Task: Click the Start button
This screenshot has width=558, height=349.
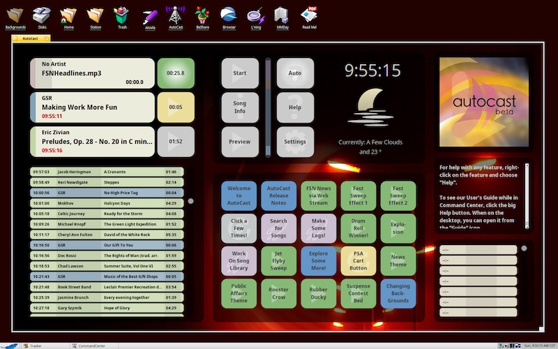Action: pos(240,73)
